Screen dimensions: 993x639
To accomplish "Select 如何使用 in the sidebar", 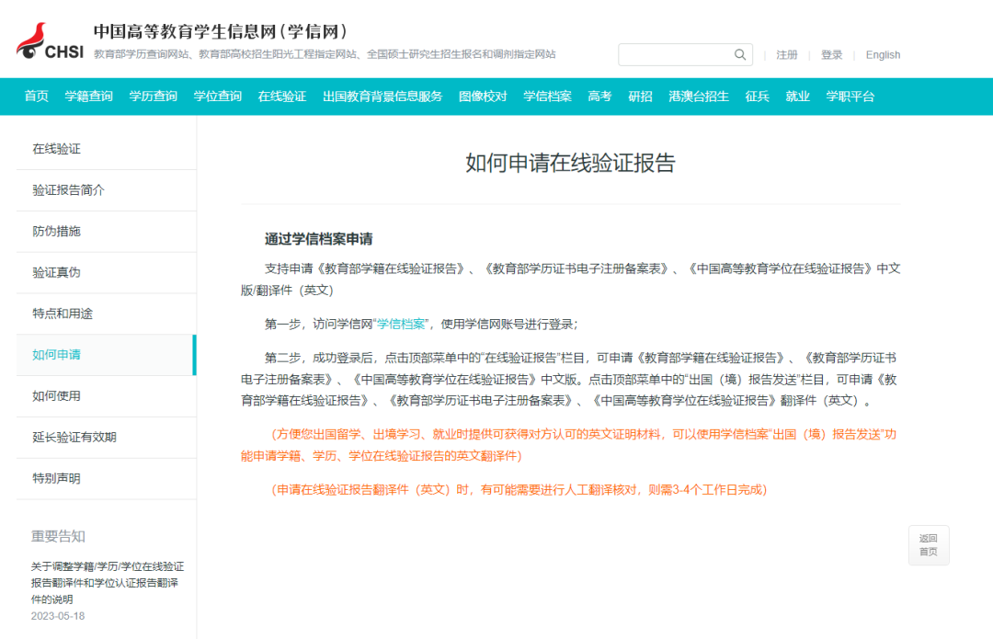I will (x=107, y=396).
